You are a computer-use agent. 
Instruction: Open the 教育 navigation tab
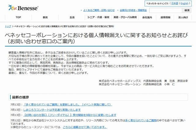[x=45, y=17]
